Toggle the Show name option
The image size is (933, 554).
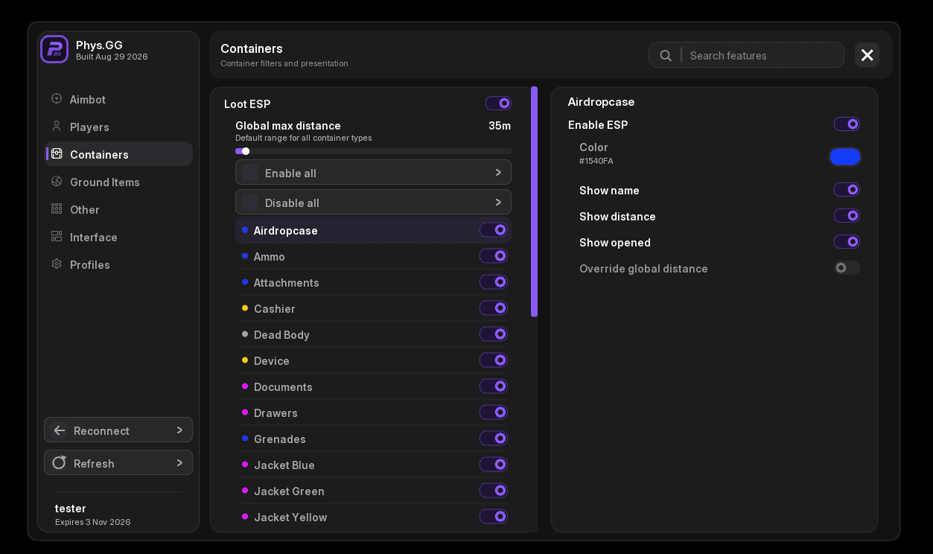847,190
